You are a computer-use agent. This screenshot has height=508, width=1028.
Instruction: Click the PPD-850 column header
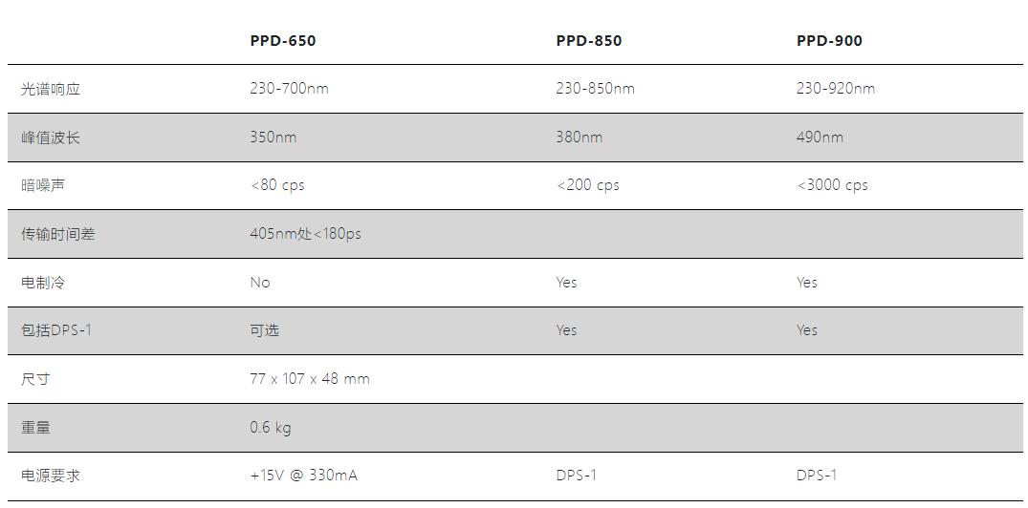(x=588, y=40)
